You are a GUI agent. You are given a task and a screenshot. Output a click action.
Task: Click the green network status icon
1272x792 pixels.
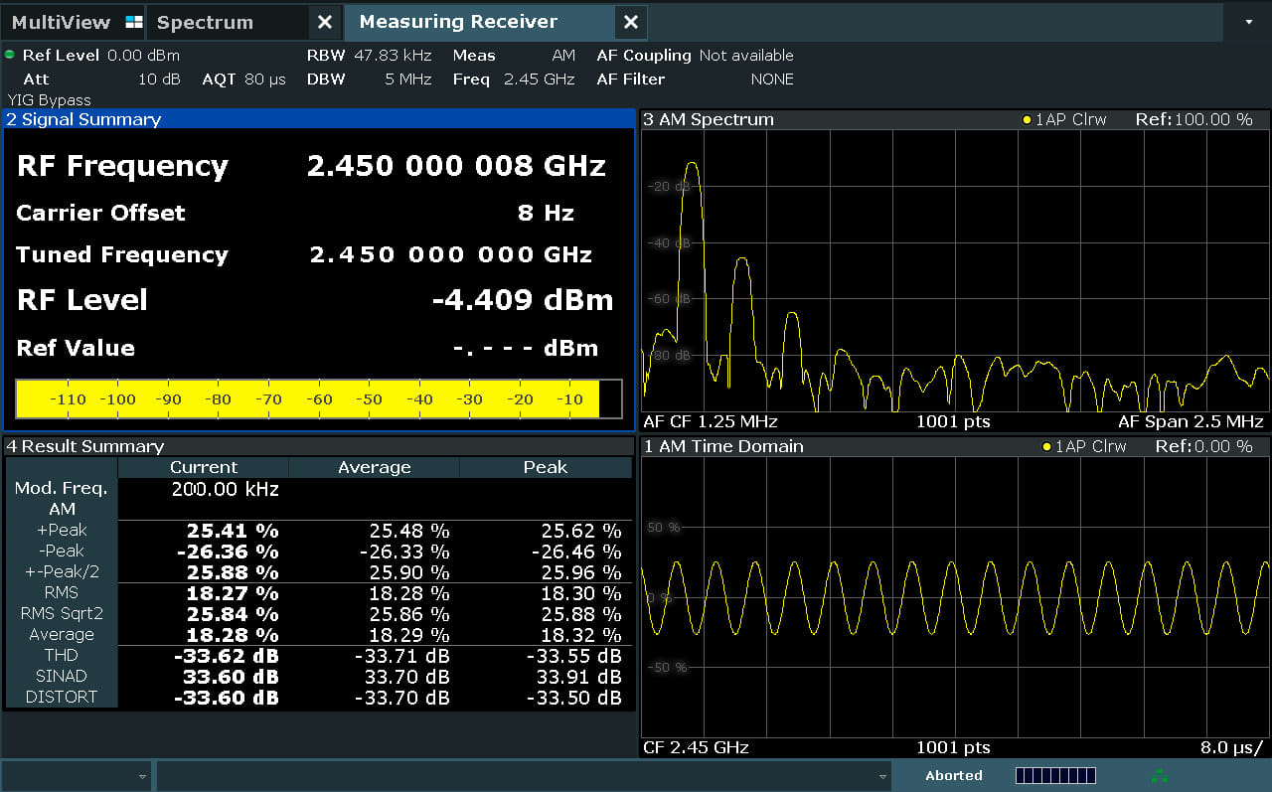(1159, 776)
